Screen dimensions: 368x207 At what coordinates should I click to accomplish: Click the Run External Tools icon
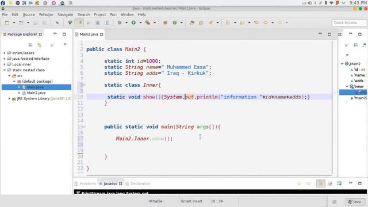(x=147, y=22)
